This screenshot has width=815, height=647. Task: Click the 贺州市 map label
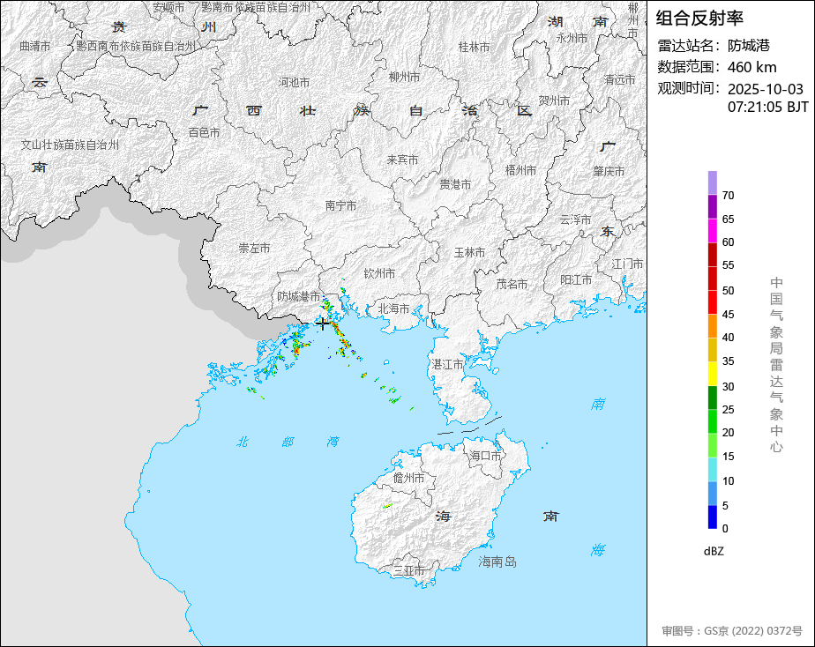tap(554, 100)
